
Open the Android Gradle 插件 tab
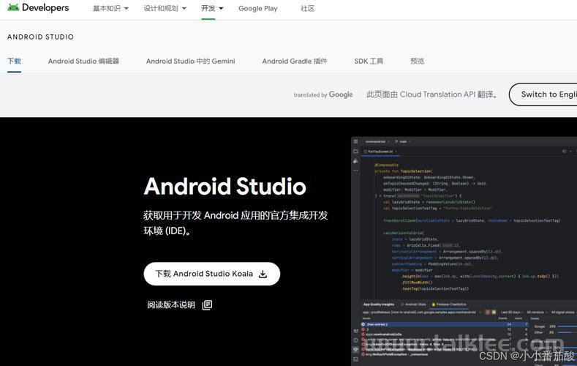[295, 61]
